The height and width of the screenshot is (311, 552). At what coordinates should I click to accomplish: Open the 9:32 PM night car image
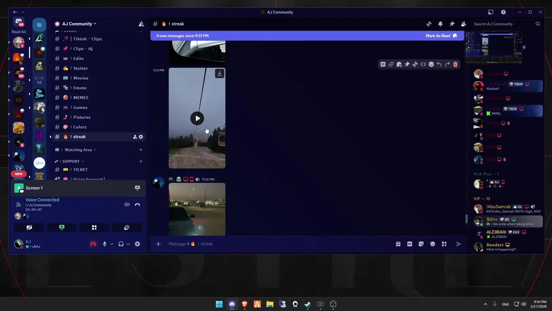coord(197,209)
